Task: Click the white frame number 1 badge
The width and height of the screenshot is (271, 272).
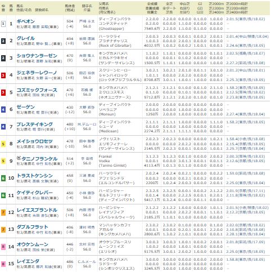Action: tap(3, 24)
